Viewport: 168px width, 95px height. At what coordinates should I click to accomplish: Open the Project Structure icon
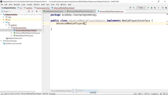coord(166,8)
